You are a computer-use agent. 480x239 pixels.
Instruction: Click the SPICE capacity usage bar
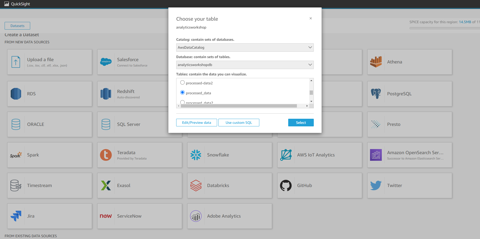(444, 28)
